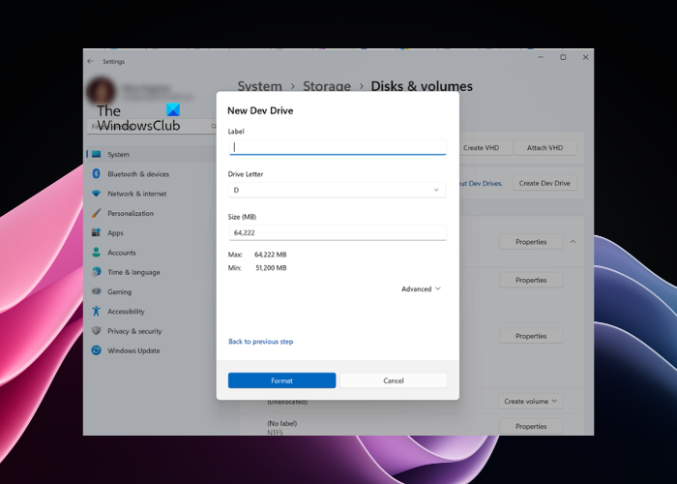Open the Gaming controller icon
Viewport: 677px width, 484px height.
pos(97,291)
